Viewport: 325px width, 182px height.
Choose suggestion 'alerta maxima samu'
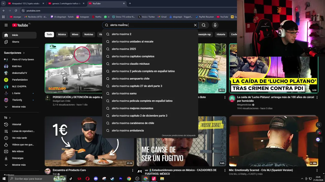pyautogui.click(x=150, y=94)
